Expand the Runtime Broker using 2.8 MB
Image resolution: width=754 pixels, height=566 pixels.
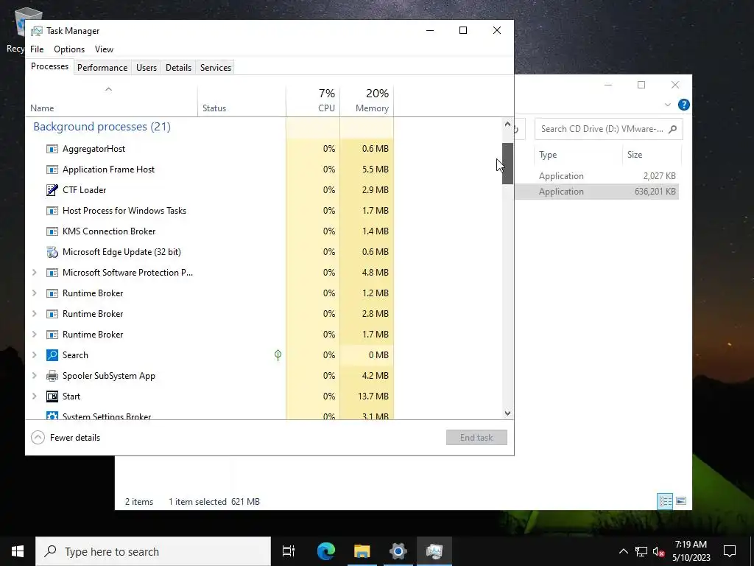pyautogui.click(x=35, y=314)
